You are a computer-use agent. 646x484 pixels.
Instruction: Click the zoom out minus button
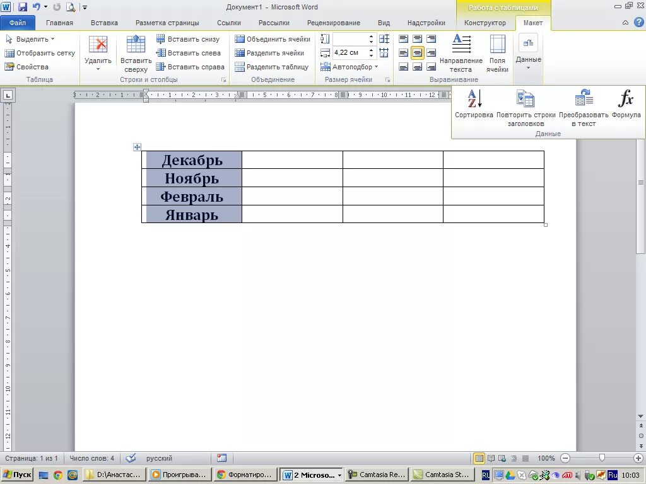tap(565, 458)
